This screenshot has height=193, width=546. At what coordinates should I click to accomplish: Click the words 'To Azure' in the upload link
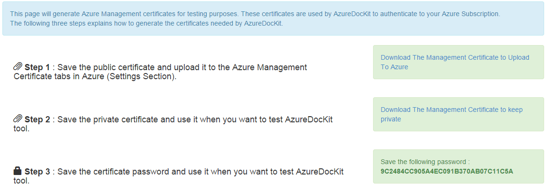[x=394, y=67]
